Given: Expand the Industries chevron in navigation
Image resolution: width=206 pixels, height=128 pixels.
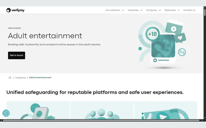Looking at the screenshot, I should (x=141, y=10).
